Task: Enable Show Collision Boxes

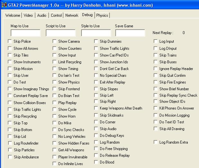Action: point(10,103)
